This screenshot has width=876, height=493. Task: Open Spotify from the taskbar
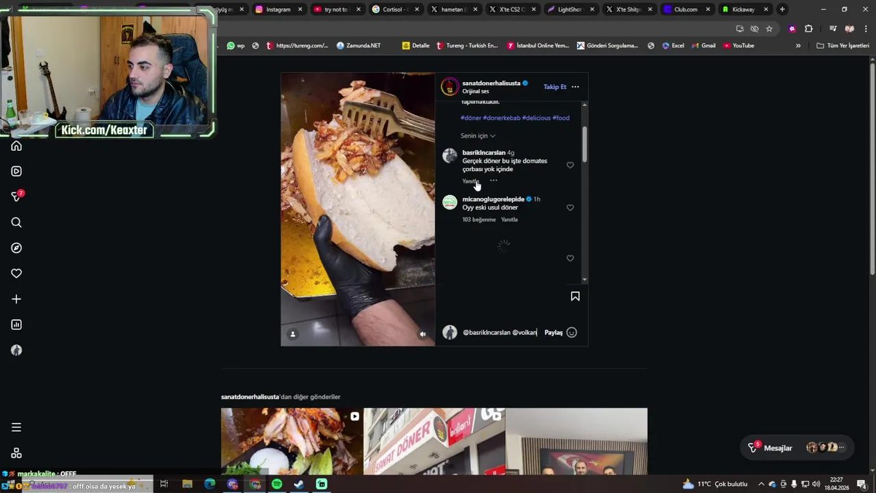276,484
